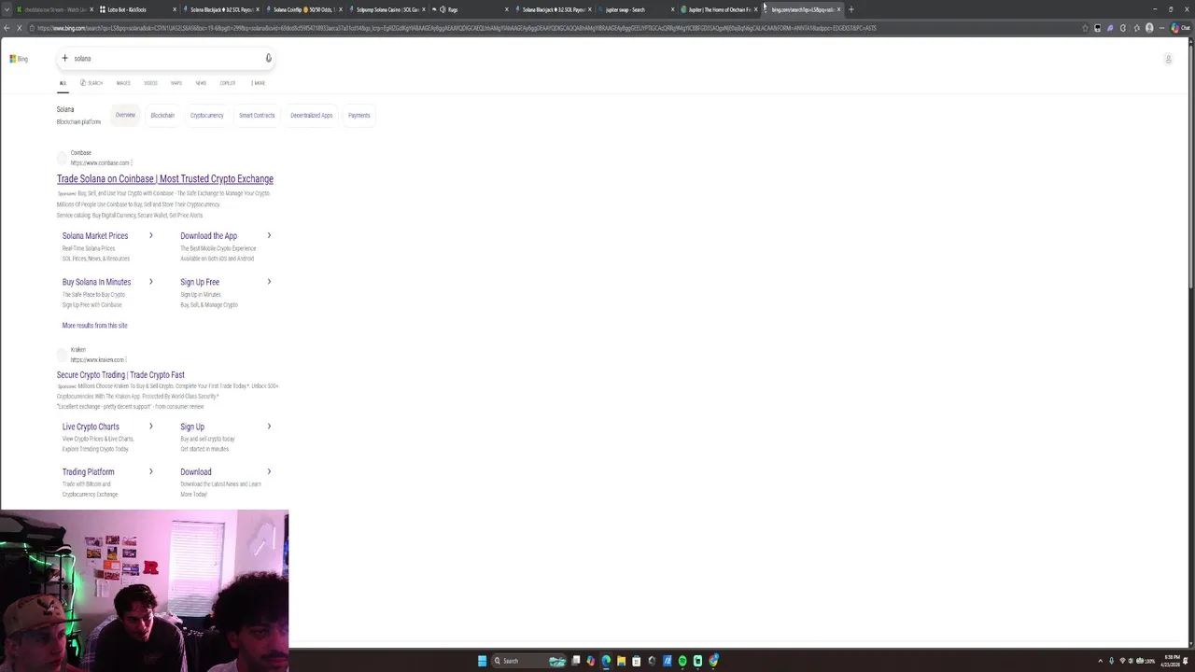Open Trading Platform sublink
This screenshot has height=672, width=1195.
click(88, 472)
